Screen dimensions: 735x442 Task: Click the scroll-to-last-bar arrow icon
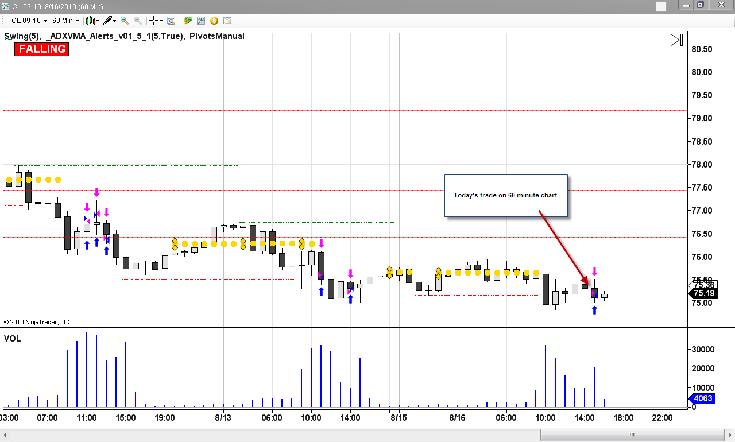click(676, 40)
